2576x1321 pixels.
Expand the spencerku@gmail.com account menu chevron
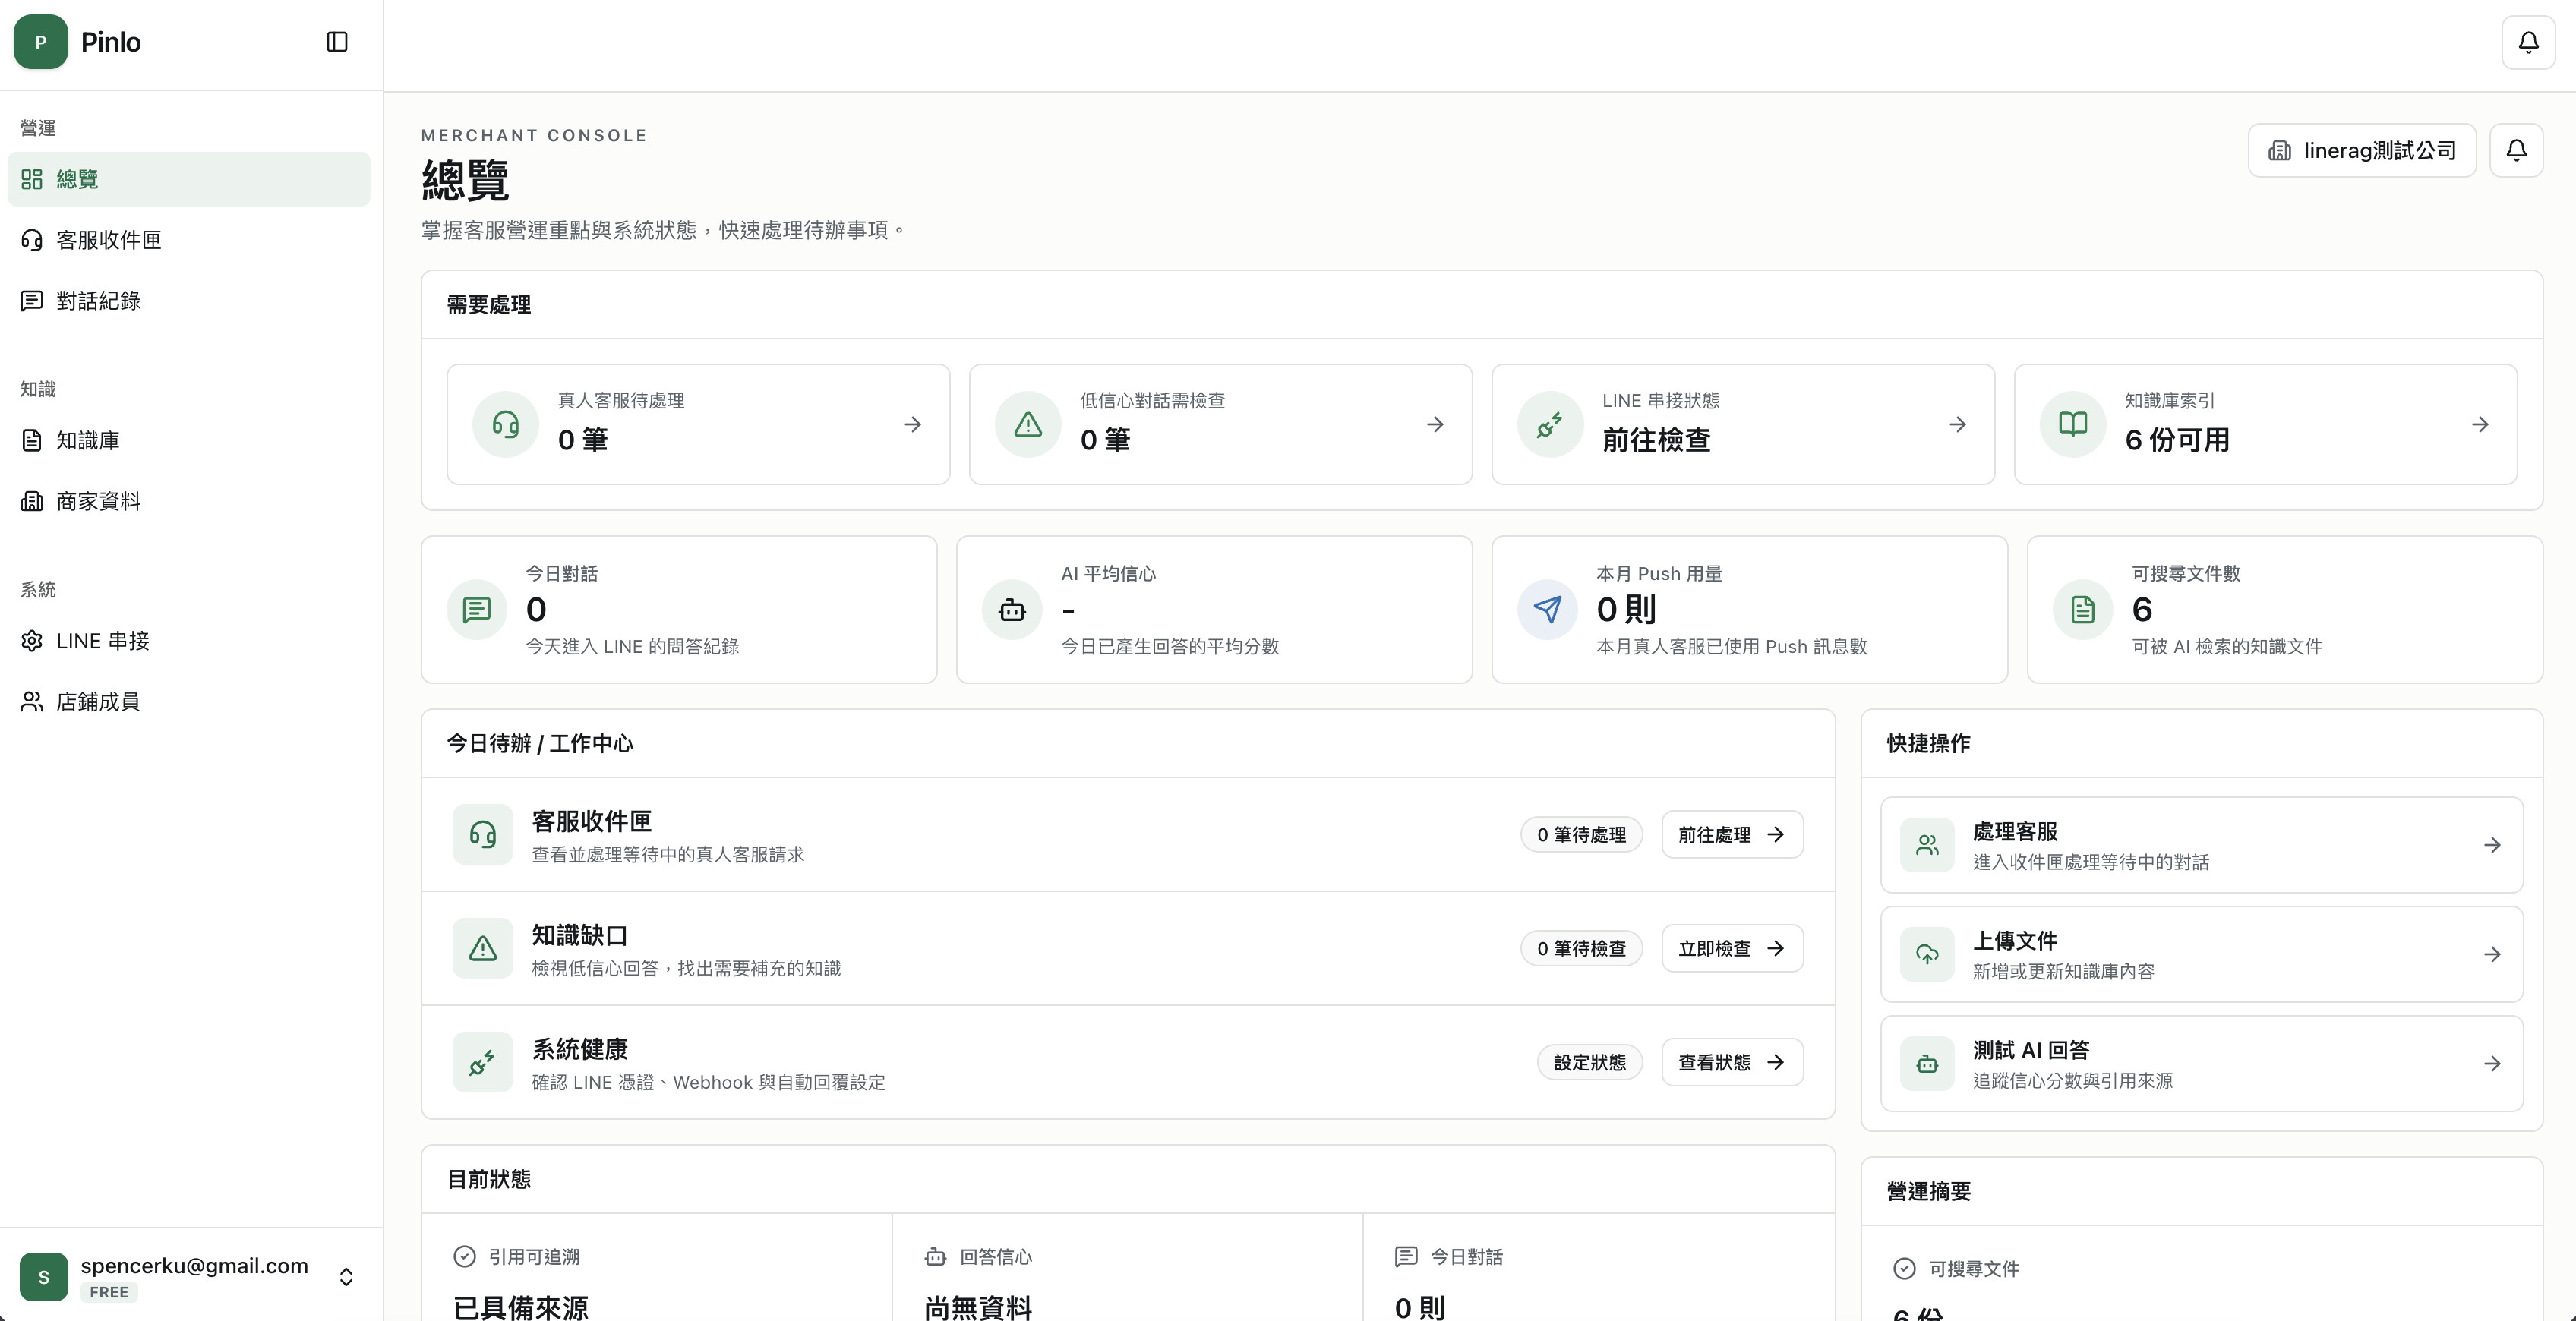point(346,1277)
